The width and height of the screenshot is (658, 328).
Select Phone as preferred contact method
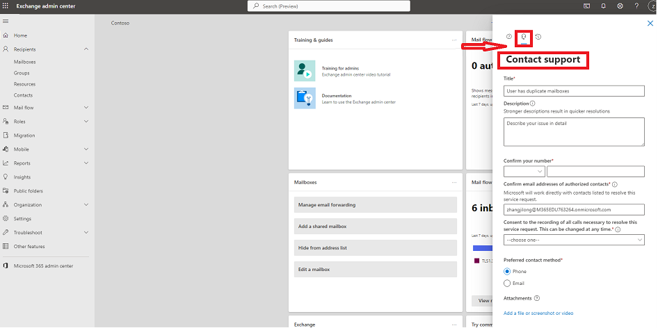(x=507, y=272)
